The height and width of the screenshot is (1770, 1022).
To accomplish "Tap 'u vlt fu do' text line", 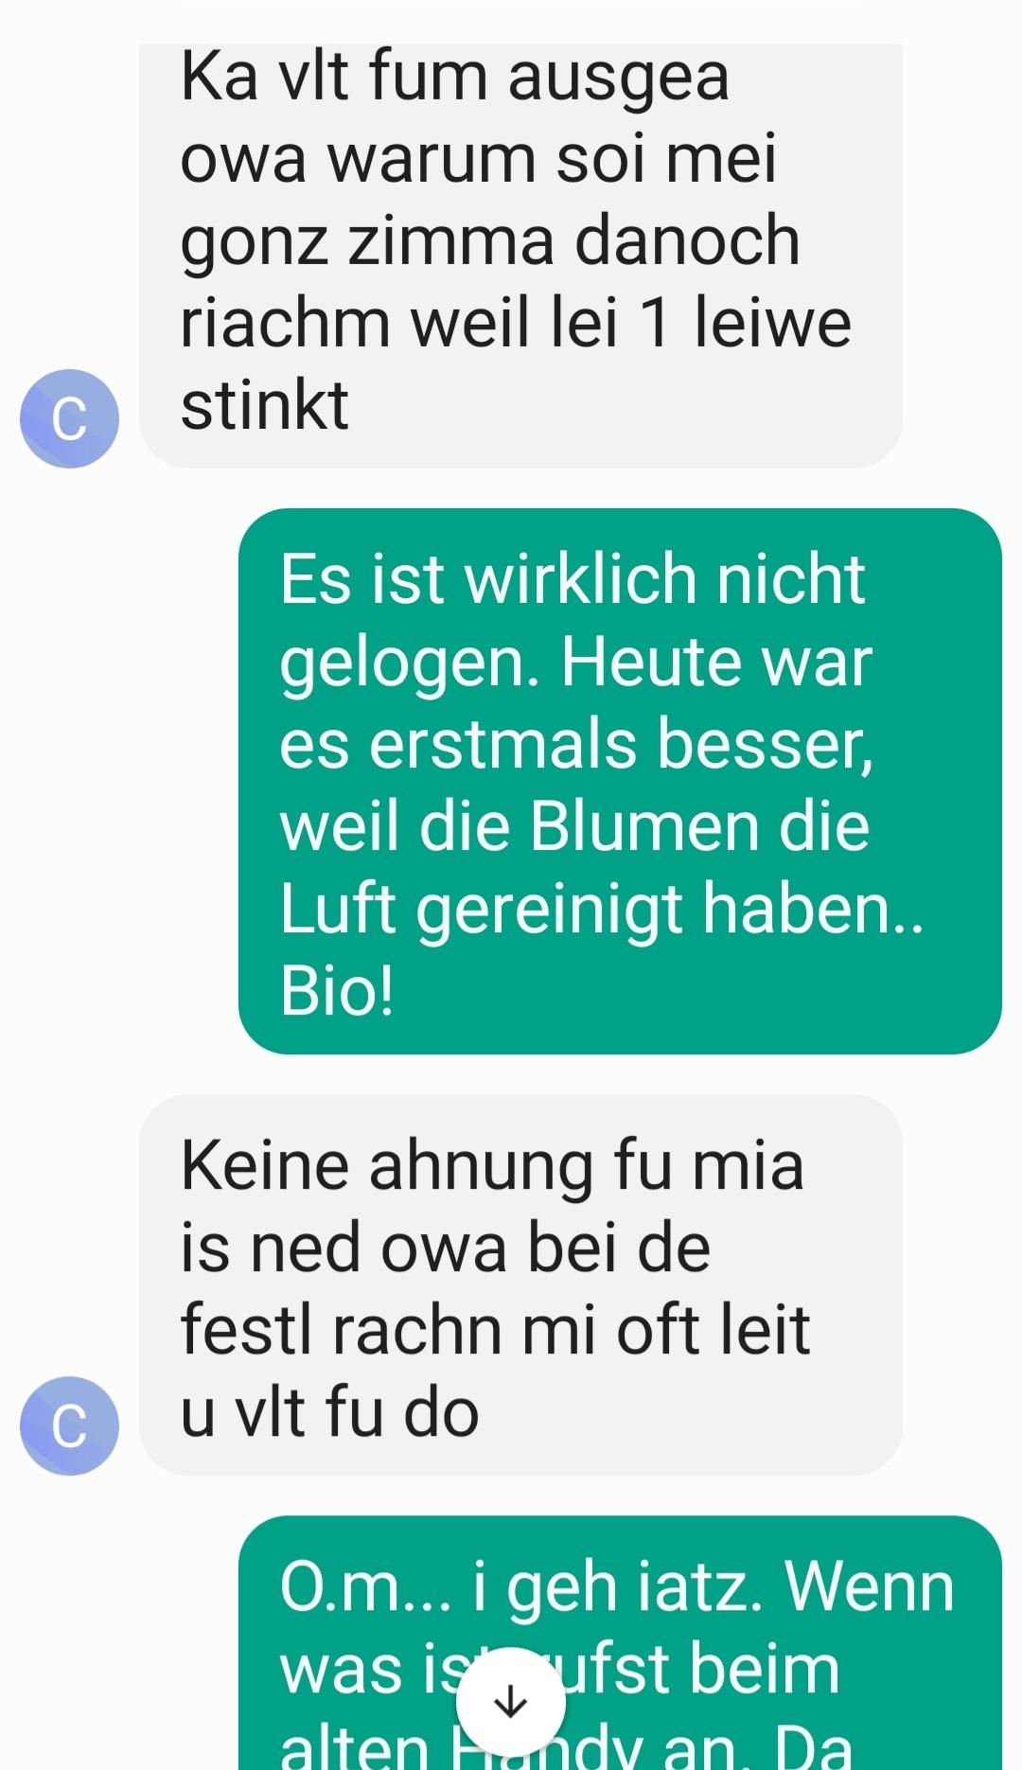I will coord(329,1412).
